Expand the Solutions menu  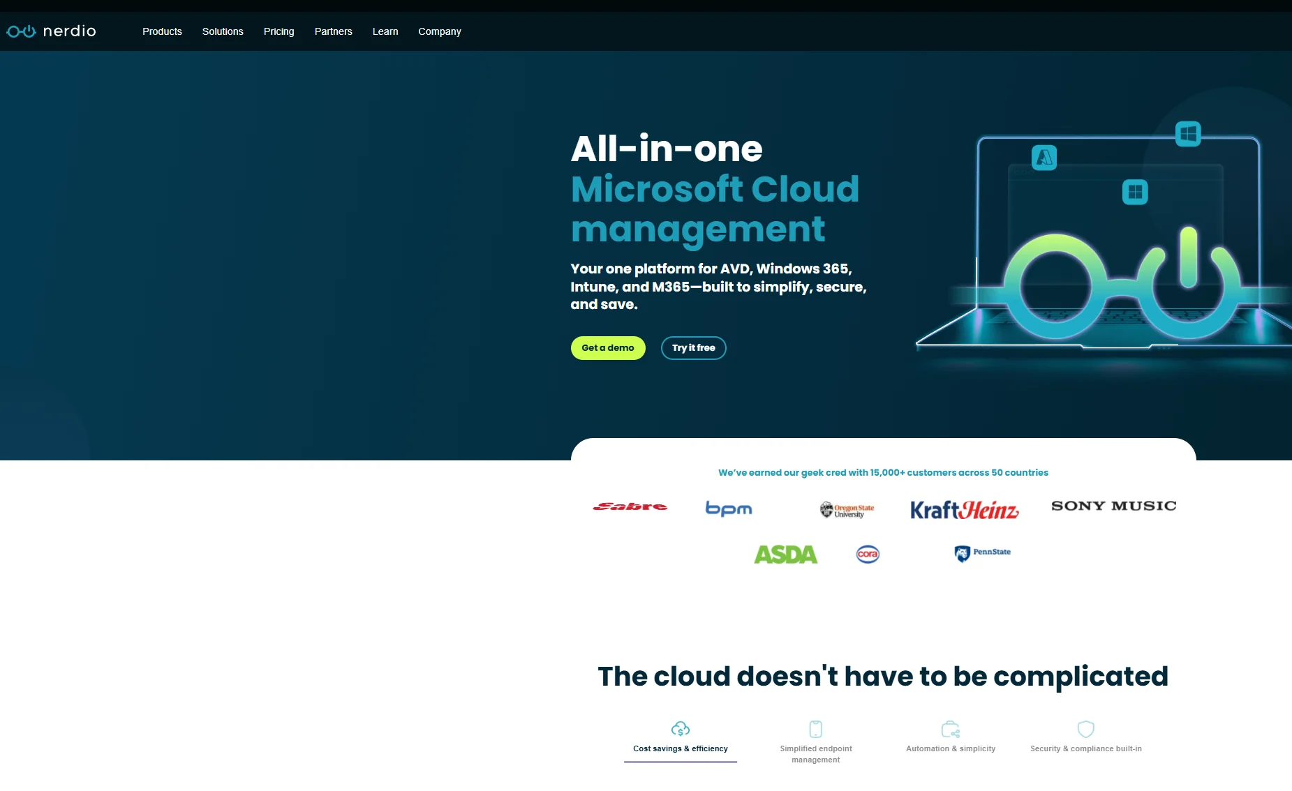223,31
